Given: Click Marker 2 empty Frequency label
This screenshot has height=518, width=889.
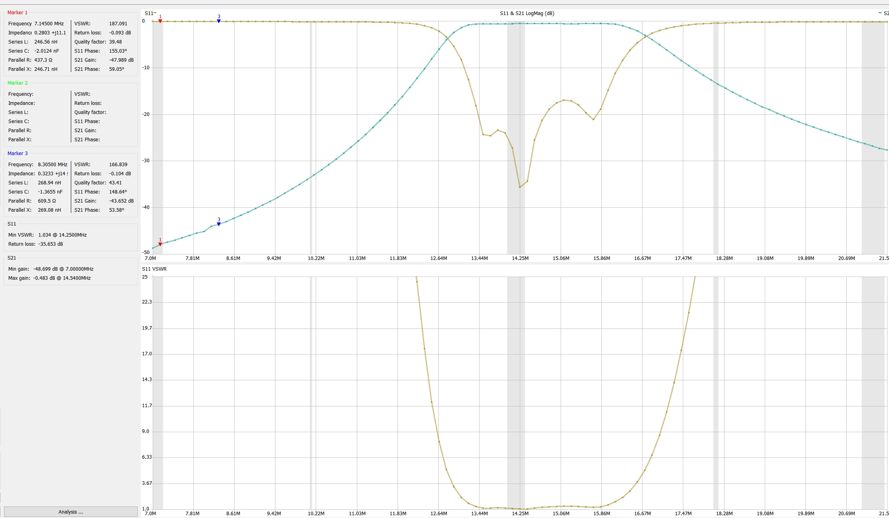Looking at the screenshot, I should pos(21,94).
